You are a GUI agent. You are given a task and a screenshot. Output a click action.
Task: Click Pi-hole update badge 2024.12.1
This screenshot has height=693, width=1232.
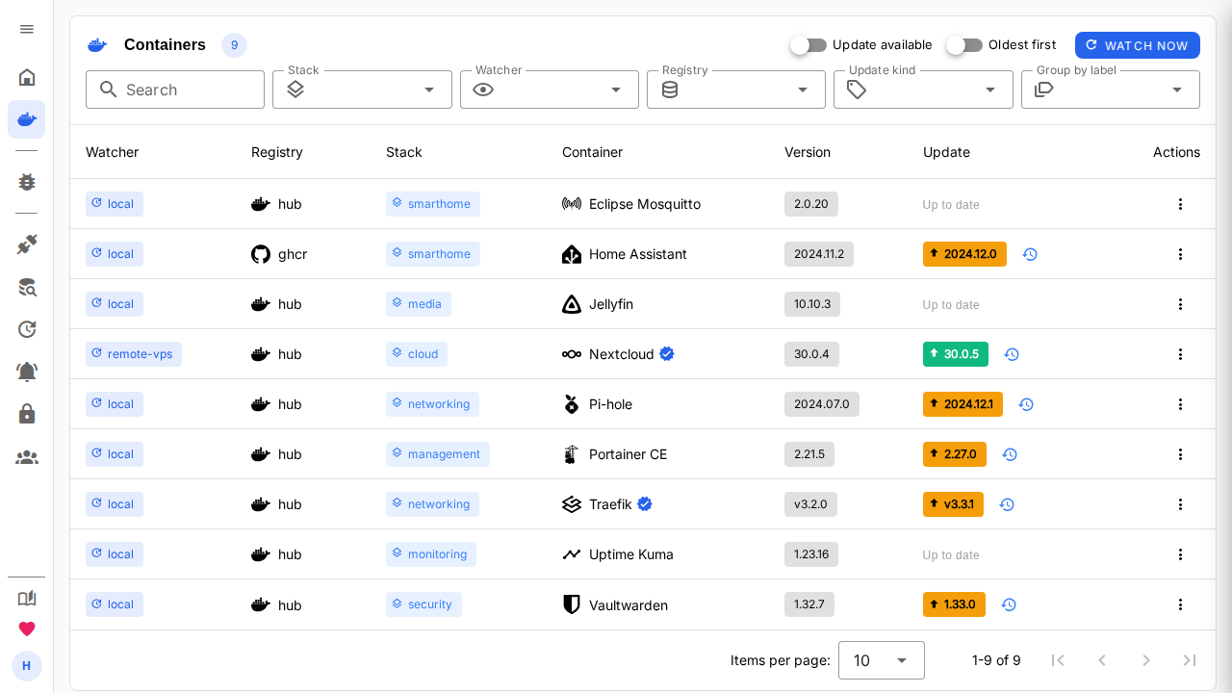click(x=962, y=404)
